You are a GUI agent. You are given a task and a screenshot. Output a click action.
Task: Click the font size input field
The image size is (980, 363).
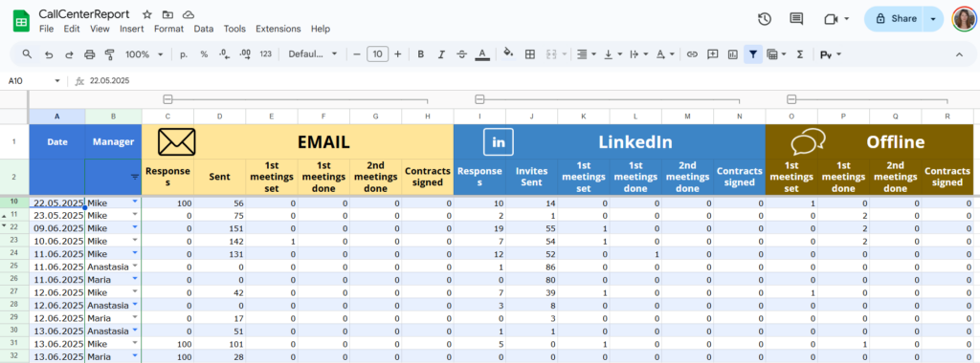pyautogui.click(x=377, y=54)
